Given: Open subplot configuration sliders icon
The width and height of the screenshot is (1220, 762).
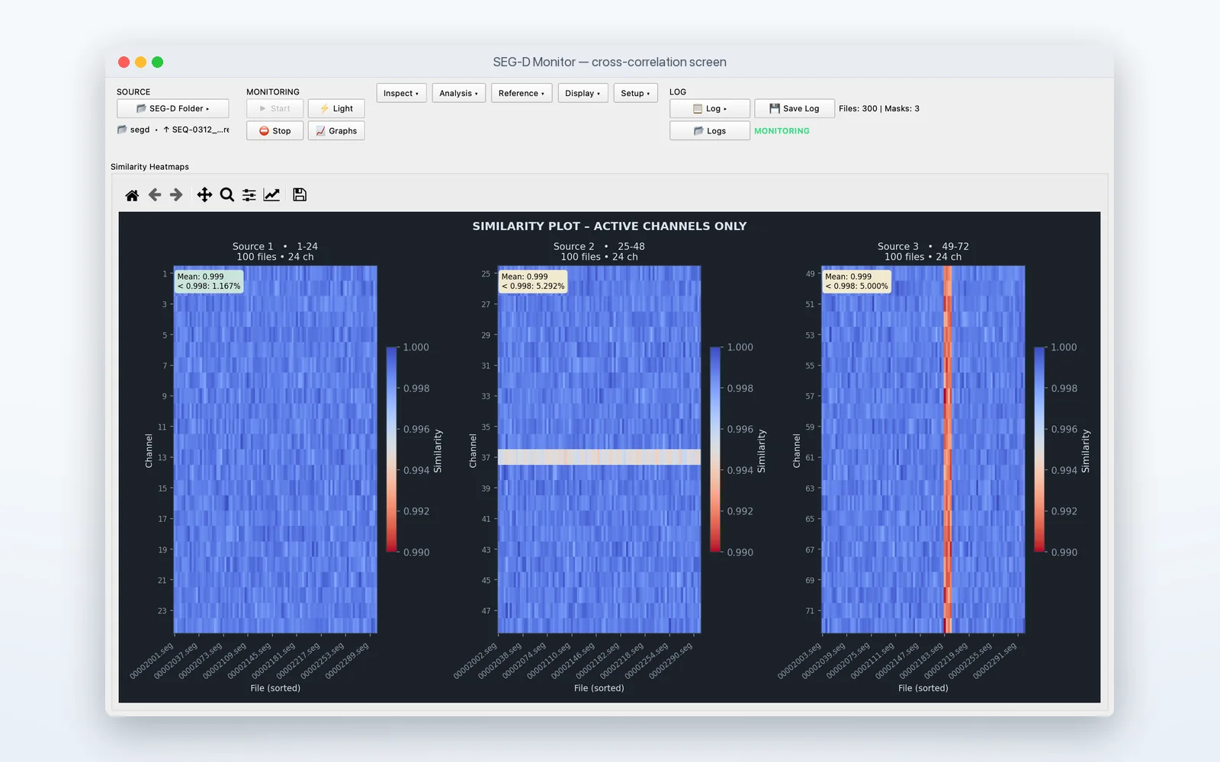Looking at the screenshot, I should pos(249,195).
